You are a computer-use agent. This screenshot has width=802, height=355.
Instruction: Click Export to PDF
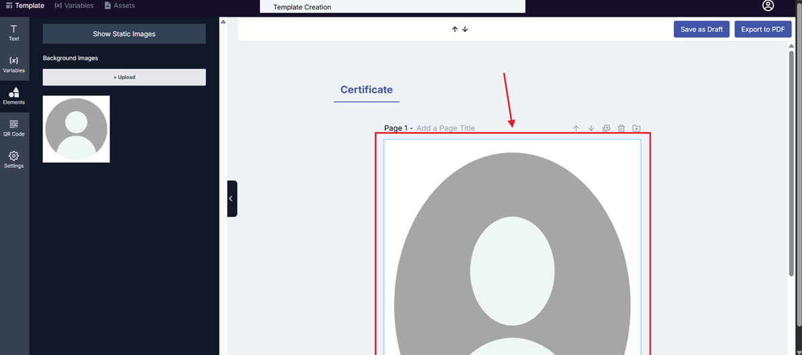click(x=763, y=29)
